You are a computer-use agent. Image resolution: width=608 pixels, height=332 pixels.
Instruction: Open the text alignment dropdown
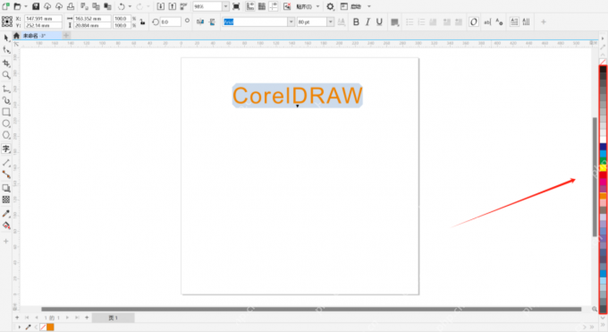click(x=395, y=22)
